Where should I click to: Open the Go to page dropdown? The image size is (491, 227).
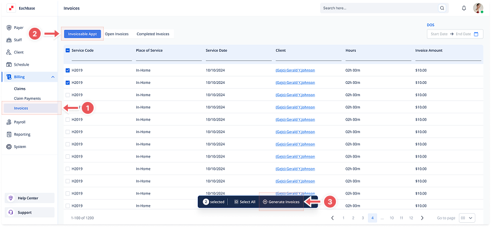467,218
